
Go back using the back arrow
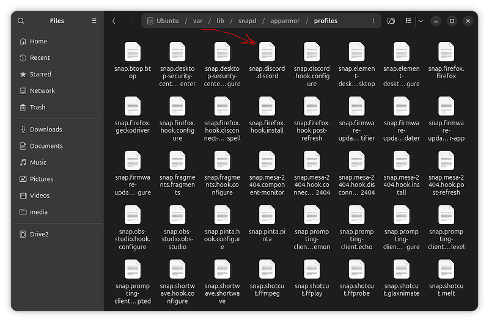114,21
